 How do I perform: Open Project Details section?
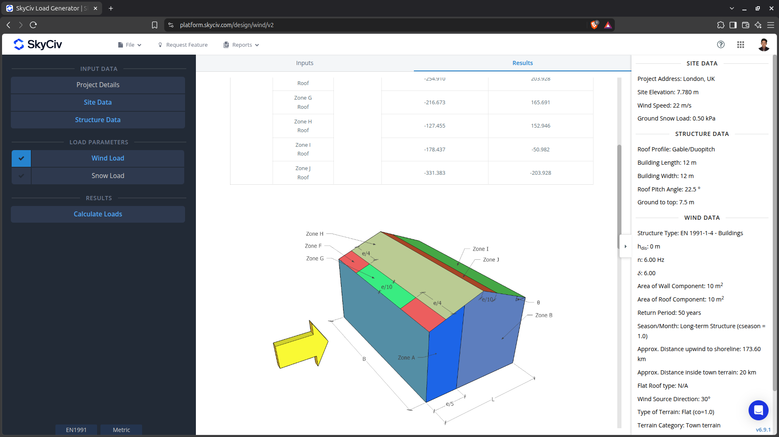click(x=98, y=85)
